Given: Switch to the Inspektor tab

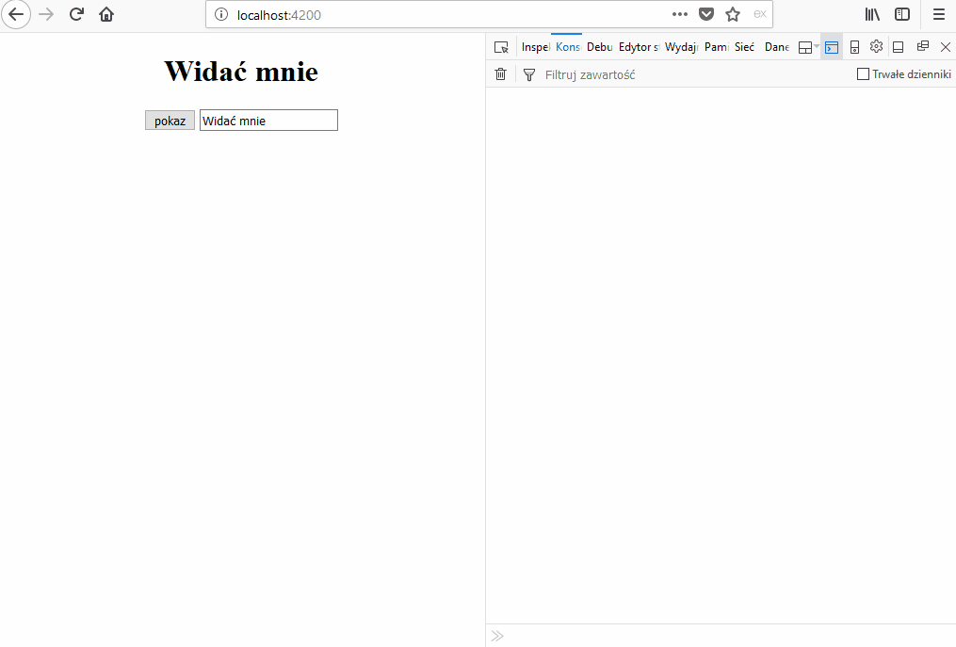Looking at the screenshot, I should [535, 47].
